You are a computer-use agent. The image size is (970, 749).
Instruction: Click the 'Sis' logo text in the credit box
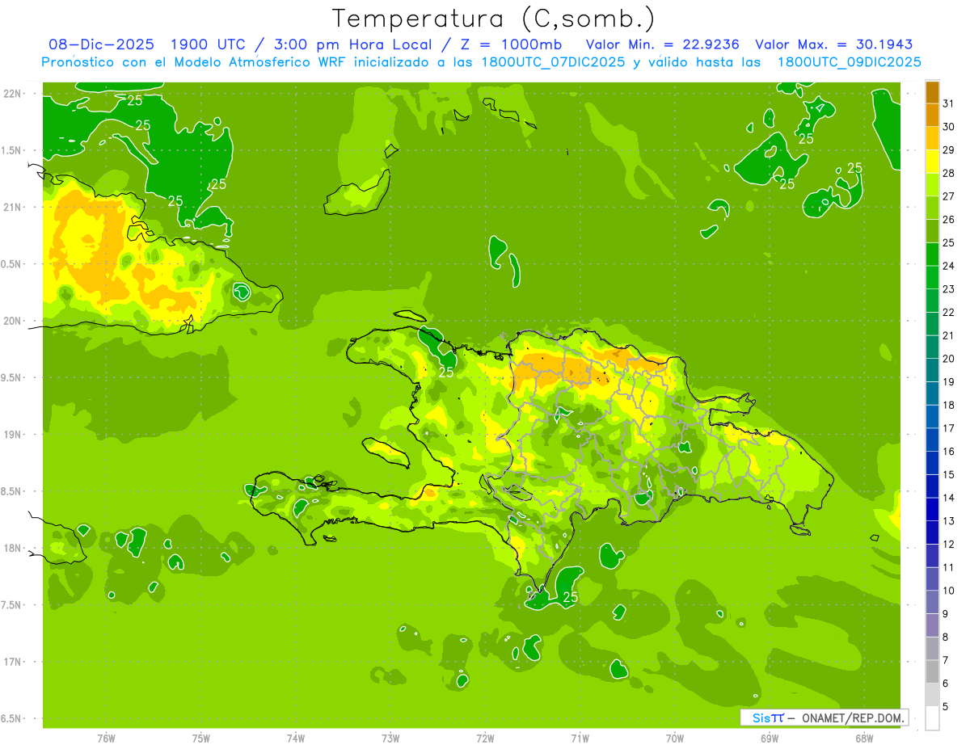(x=761, y=717)
